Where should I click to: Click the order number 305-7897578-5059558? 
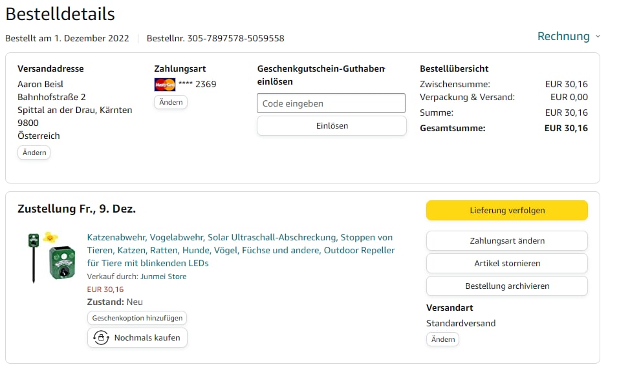pos(235,38)
